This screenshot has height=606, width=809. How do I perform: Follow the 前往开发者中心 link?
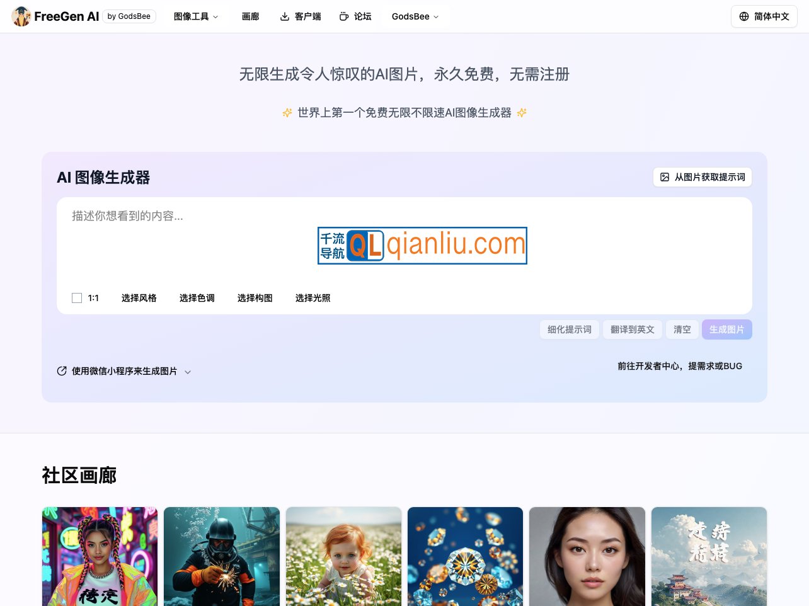point(679,366)
